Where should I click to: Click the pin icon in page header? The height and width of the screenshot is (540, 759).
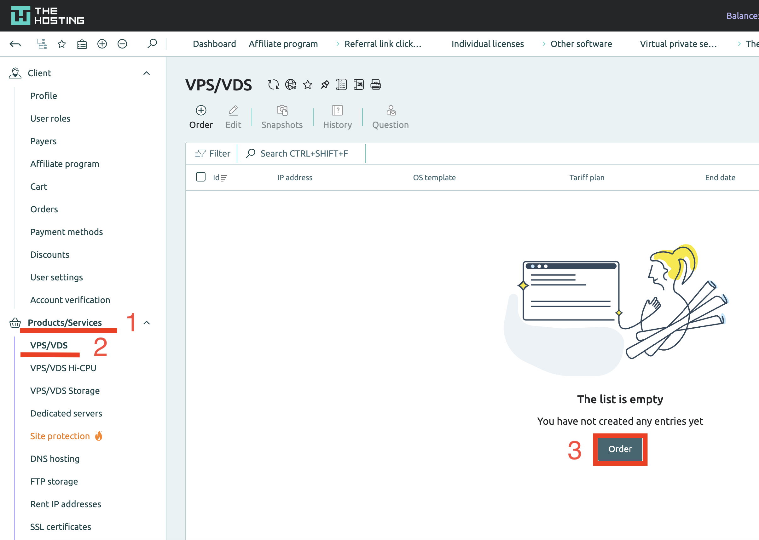pos(325,85)
